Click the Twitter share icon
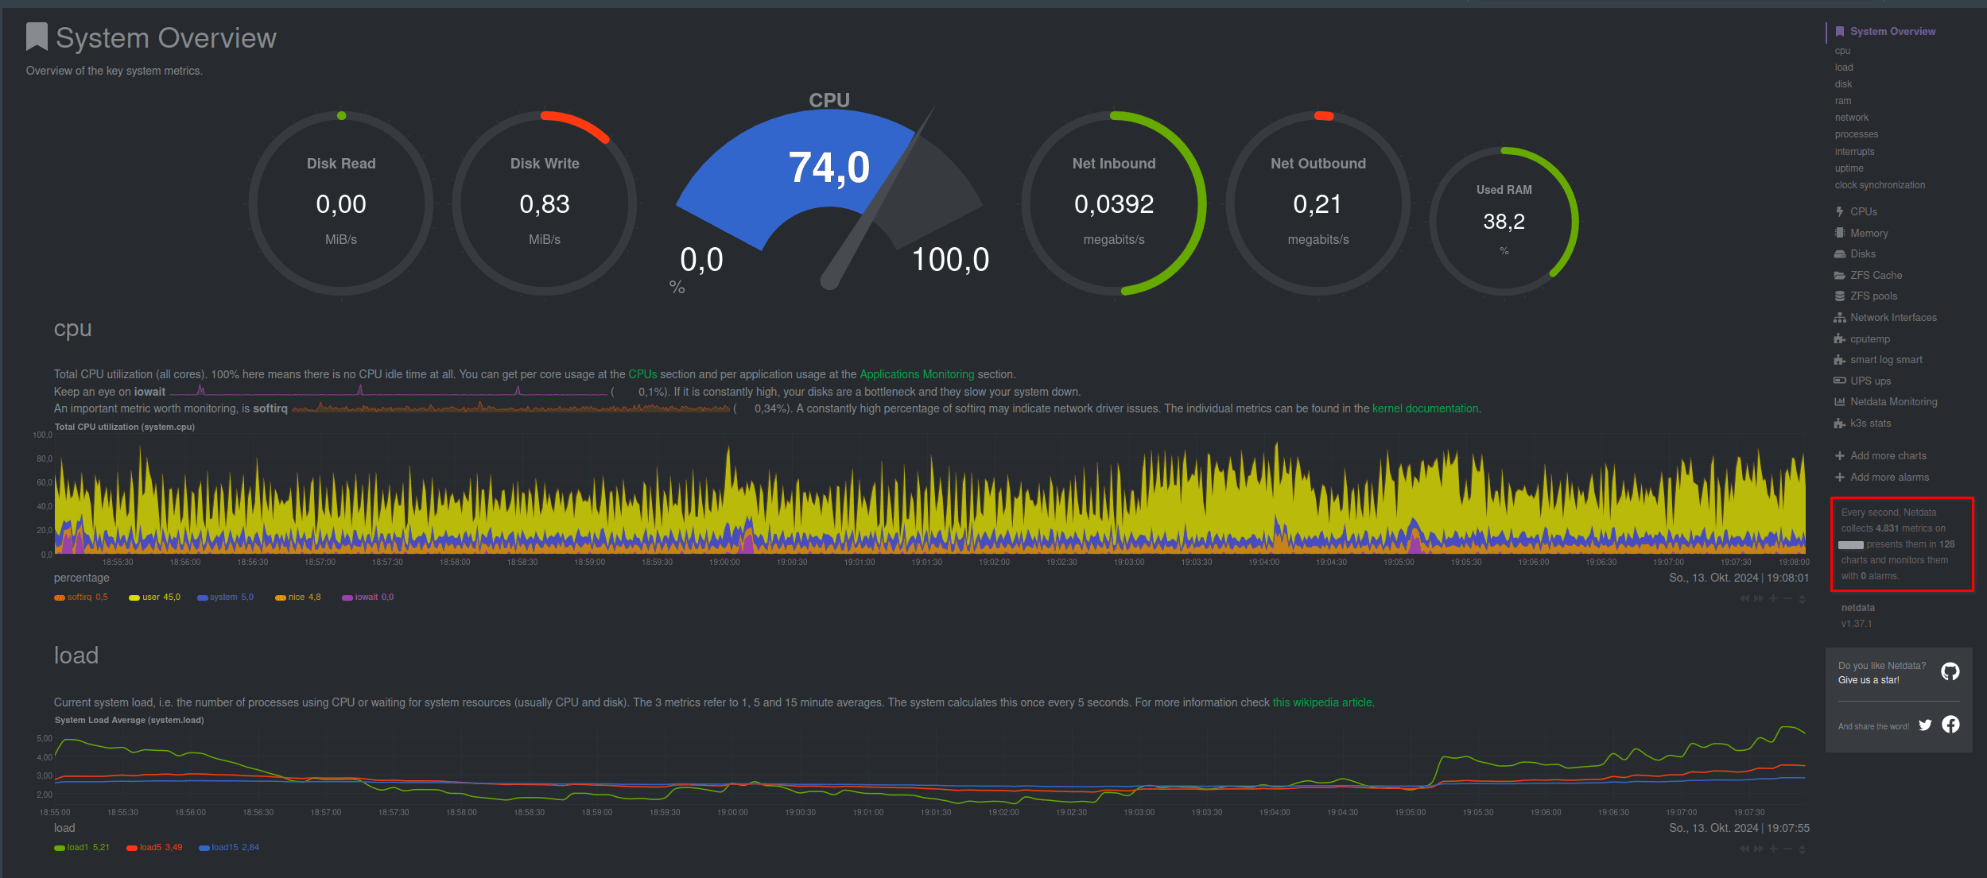Screen dimensions: 1987x878 click(1925, 725)
